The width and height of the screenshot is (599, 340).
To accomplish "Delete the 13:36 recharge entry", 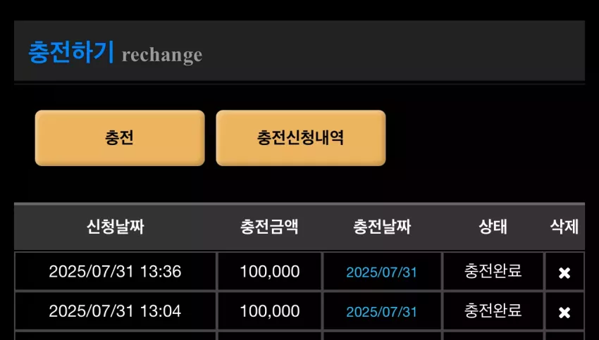I will (x=564, y=273).
